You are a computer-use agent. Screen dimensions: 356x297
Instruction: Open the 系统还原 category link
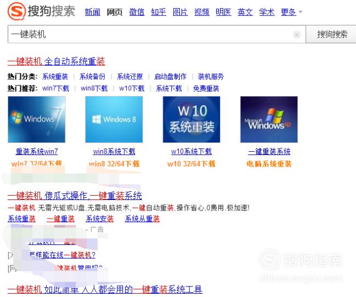tap(130, 77)
